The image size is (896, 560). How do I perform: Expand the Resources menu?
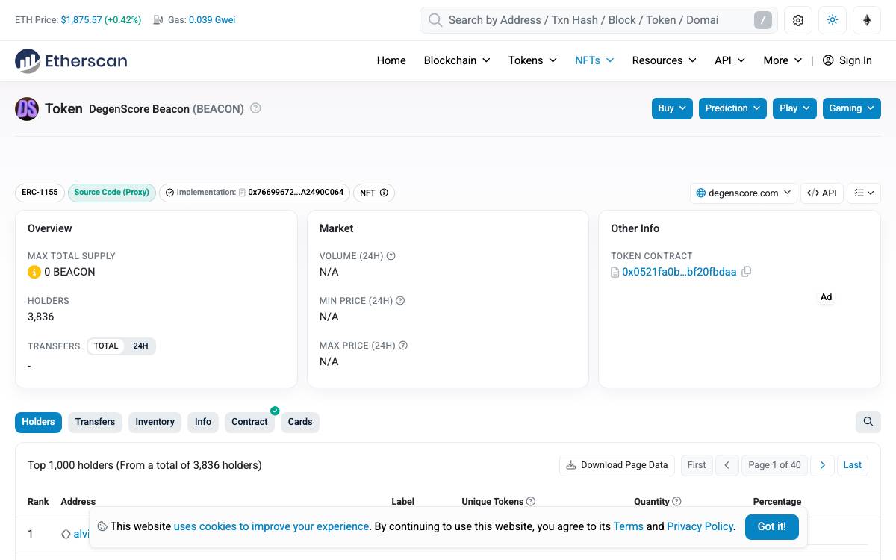(664, 60)
